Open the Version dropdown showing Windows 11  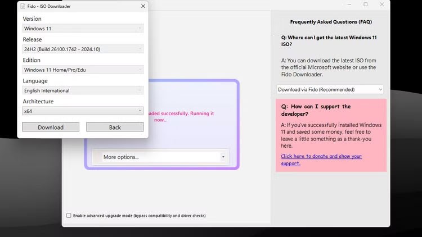coord(83,29)
